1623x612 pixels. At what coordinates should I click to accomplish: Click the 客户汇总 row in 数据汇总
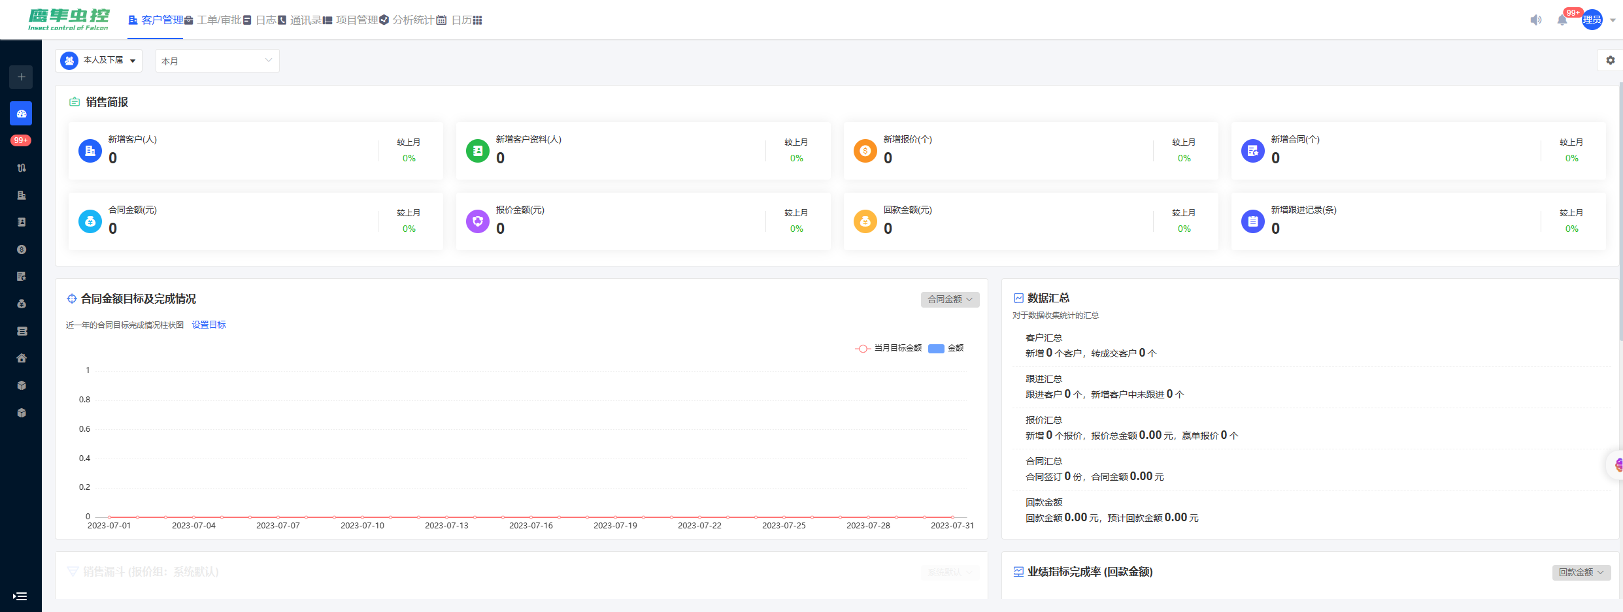coord(1311,346)
